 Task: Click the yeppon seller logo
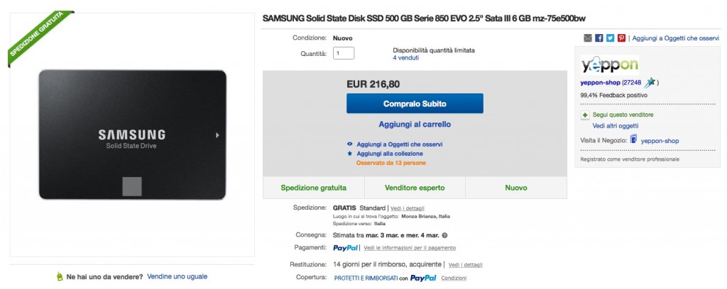coord(609,65)
